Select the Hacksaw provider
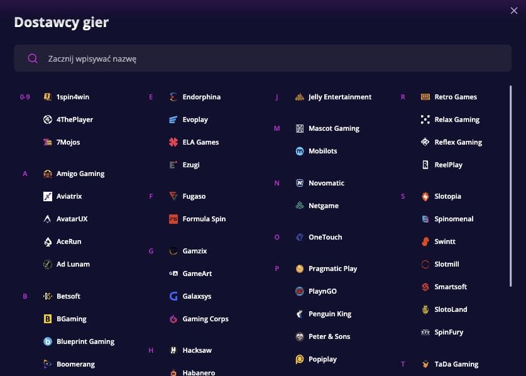 197,350
